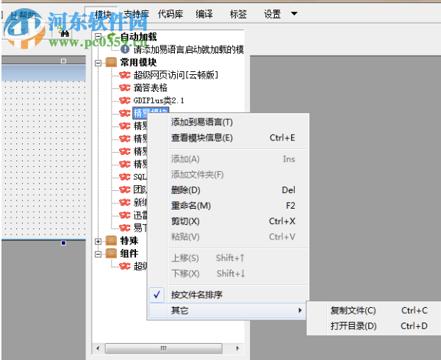Choose 打开目录(D) in submenu
Image resolution: width=441 pixels, height=360 pixels.
click(x=374, y=326)
